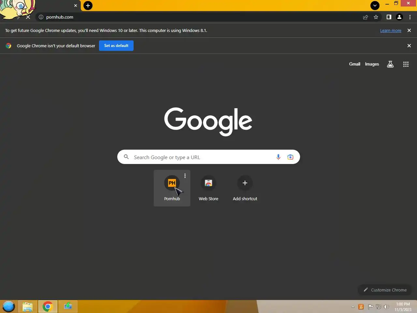View site information icon in address bar

coord(41,17)
